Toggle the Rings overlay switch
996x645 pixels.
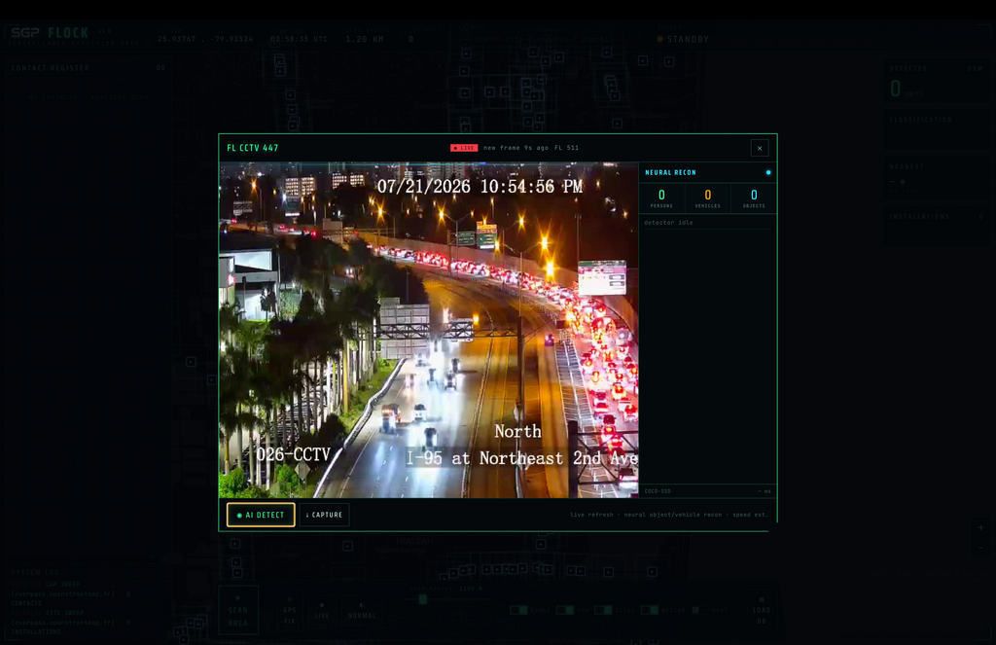pos(518,610)
